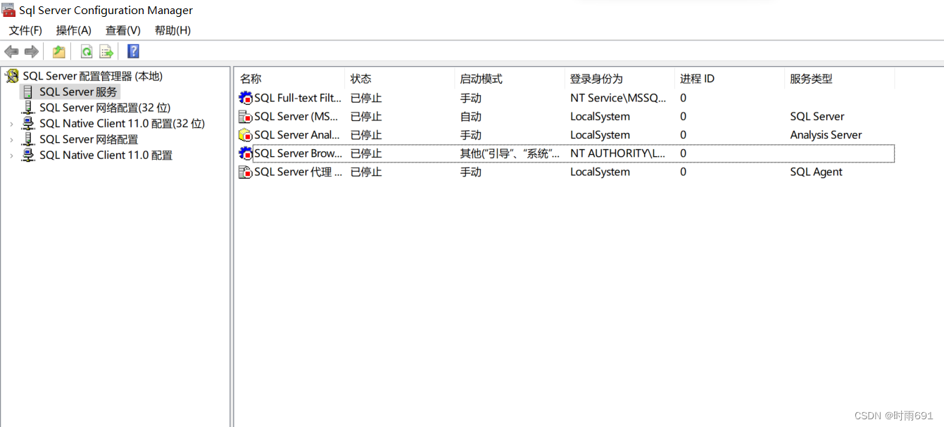Select the SQL Native Client 11.0 配置 item
The width and height of the screenshot is (944, 427).
click(106, 155)
